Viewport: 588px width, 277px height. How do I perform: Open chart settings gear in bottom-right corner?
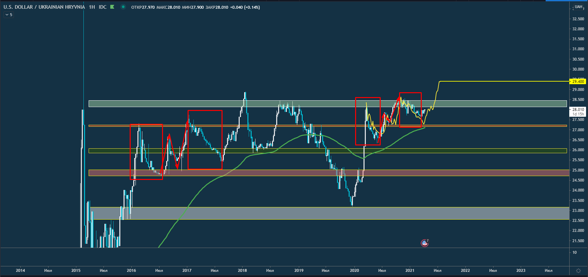click(x=578, y=271)
